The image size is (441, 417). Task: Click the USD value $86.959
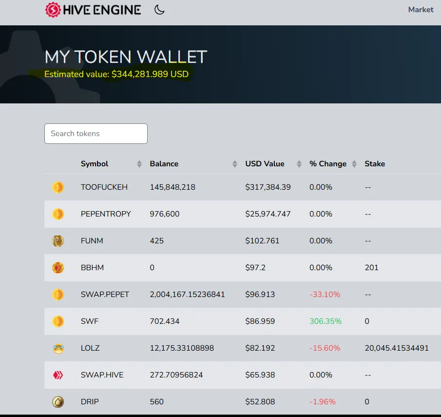pos(260,321)
